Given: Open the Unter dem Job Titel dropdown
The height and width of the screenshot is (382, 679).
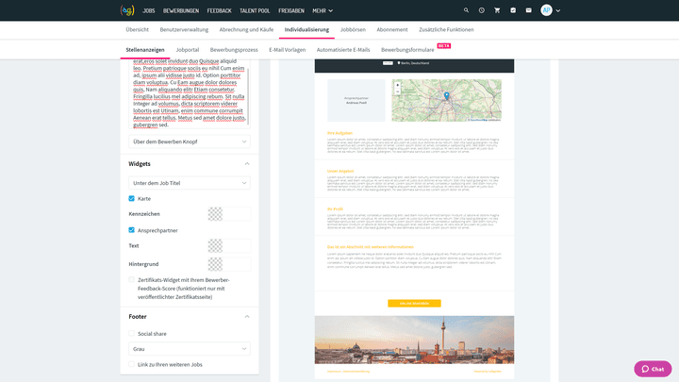Looking at the screenshot, I should [190, 183].
